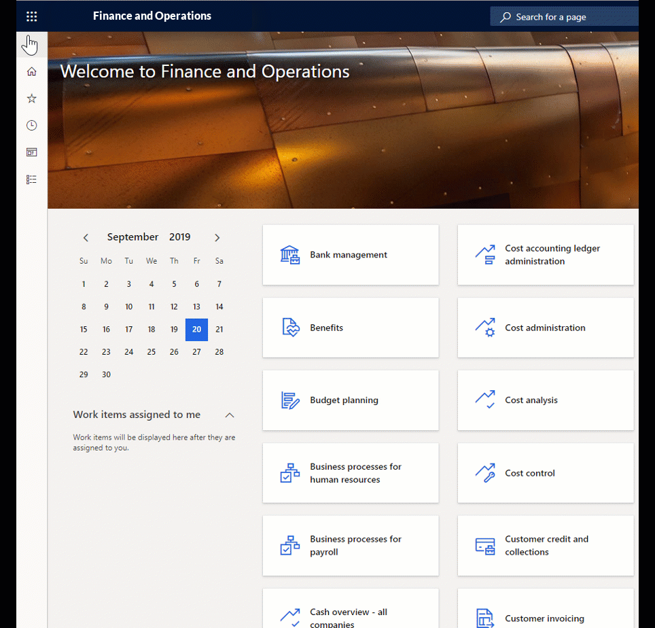Open Customer credit and collections workspace
The height and width of the screenshot is (628, 655).
[546, 546]
